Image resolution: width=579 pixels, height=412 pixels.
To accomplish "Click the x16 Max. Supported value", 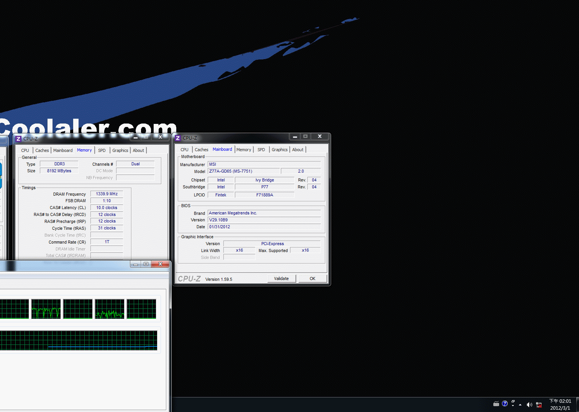I will click(305, 250).
